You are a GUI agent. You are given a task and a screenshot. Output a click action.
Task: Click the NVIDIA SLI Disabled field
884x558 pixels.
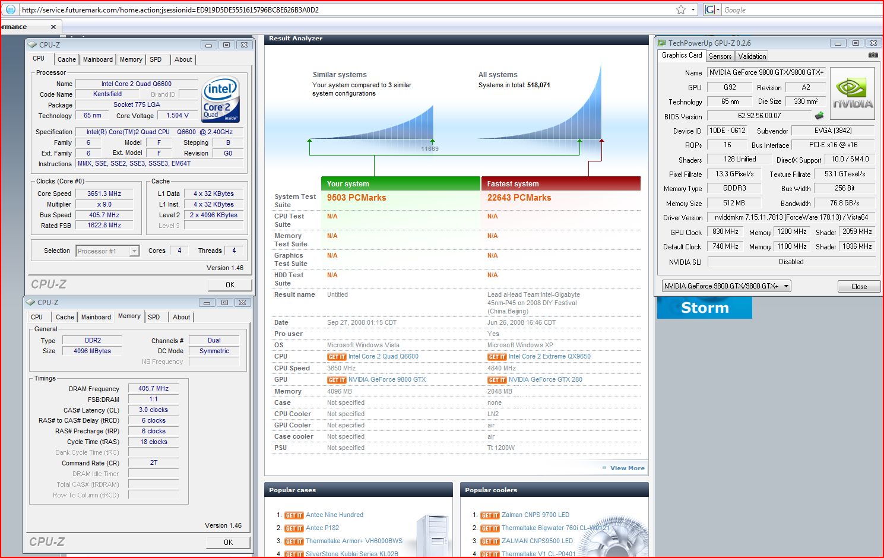click(x=791, y=262)
